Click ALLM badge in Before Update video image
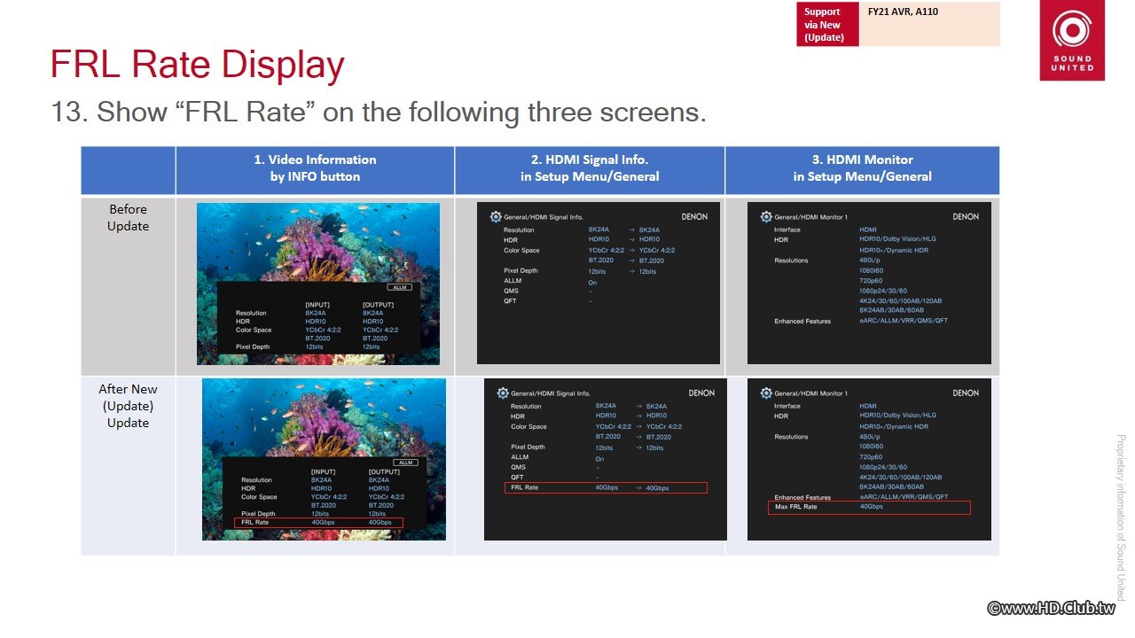1135x638 pixels. point(399,288)
